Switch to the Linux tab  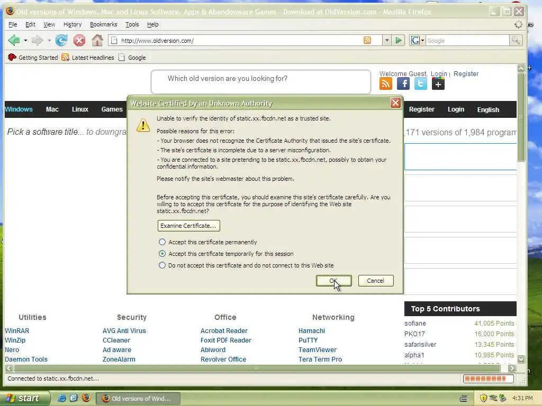80,109
